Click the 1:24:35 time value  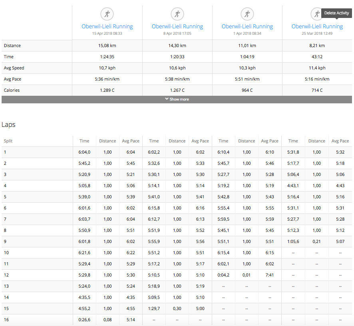tap(107, 57)
